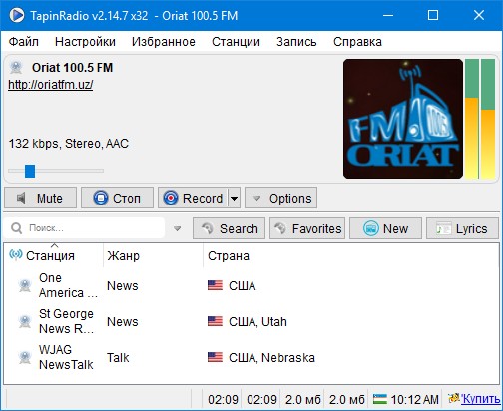The image size is (503, 411).
Task: Open the Избранное menu
Action: pyautogui.click(x=164, y=42)
